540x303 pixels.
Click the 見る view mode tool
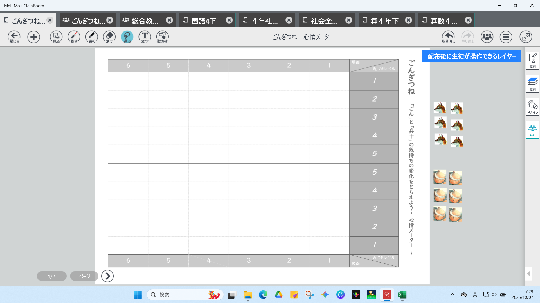coord(56,37)
